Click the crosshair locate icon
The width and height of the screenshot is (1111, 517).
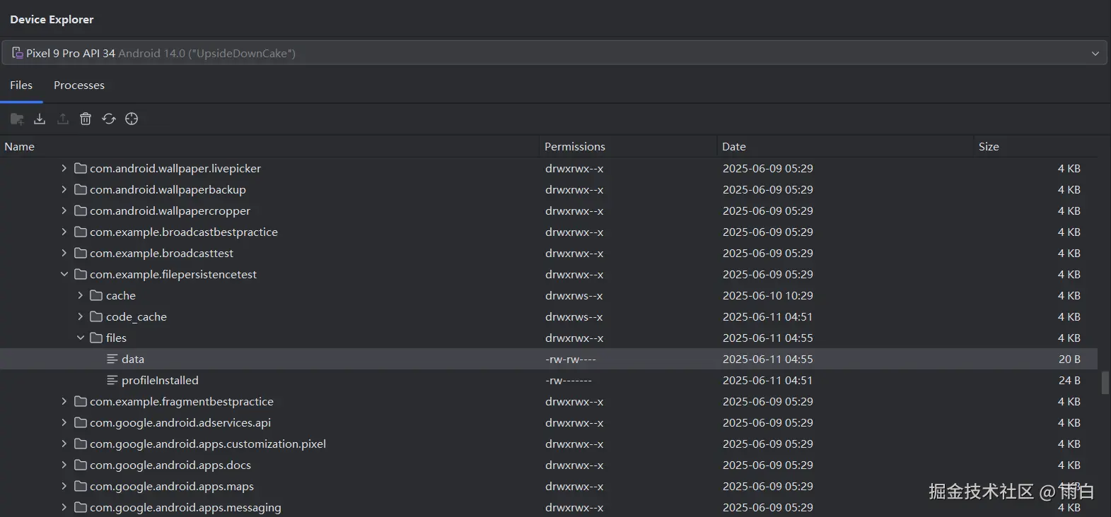coord(132,119)
